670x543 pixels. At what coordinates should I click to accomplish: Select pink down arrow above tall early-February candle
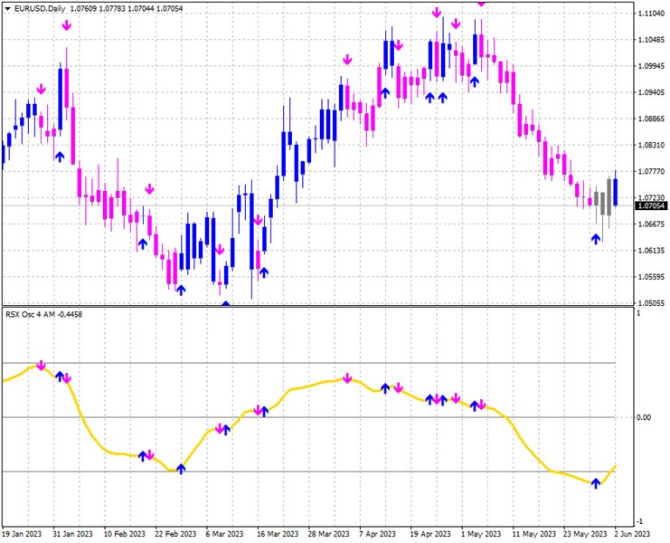click(x=66, y=26)
